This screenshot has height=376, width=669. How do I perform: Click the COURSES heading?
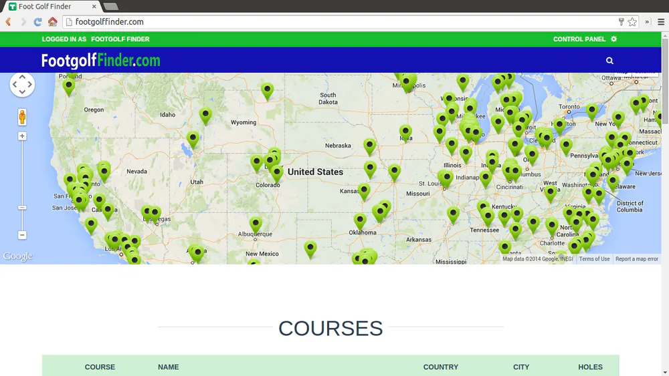coord(330,329)
